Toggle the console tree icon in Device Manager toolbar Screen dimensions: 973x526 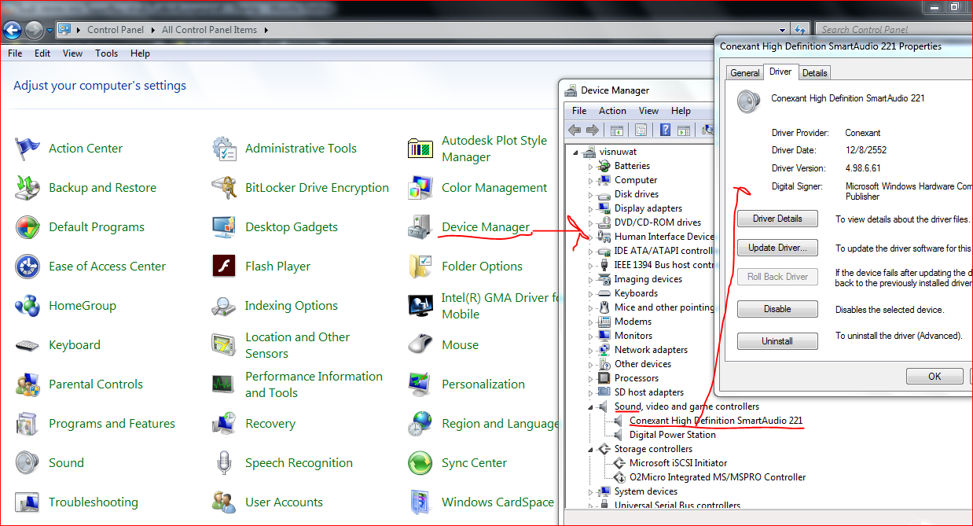617,130
